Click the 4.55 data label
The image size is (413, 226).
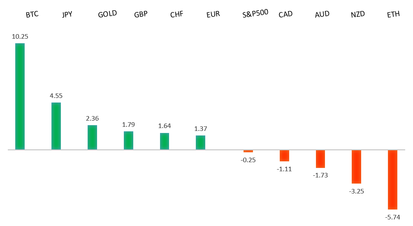[x=56, y=96]
